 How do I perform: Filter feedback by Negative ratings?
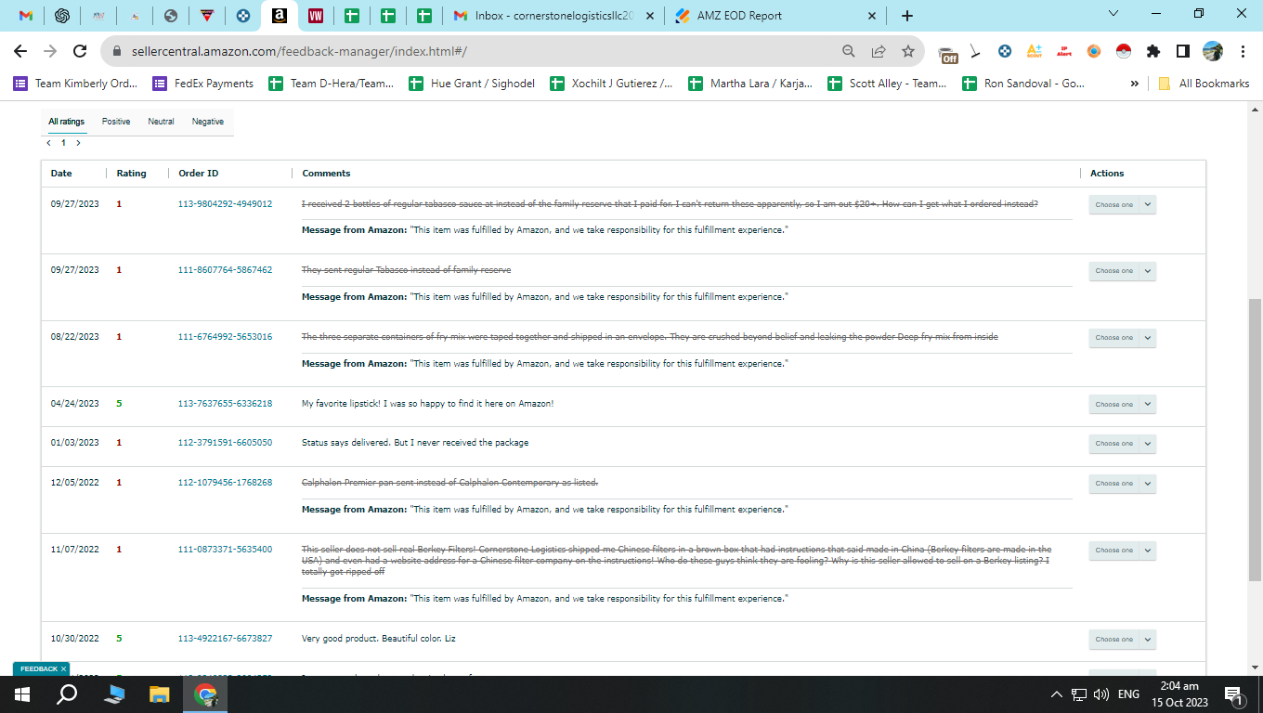(x=208, y=122)
